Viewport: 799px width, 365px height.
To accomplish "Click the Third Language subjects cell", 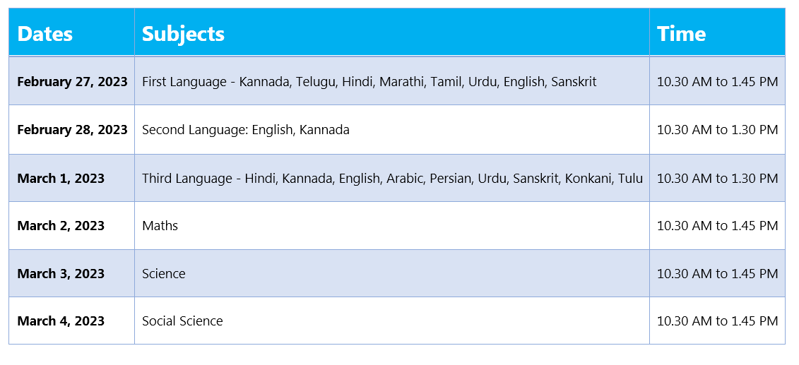I will click(x=392, y=178).
